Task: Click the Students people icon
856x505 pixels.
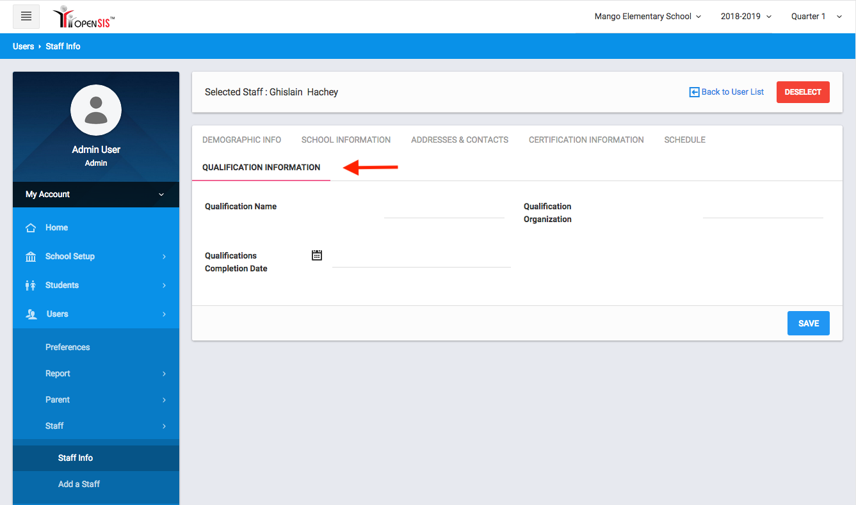Action: point(30,285)
